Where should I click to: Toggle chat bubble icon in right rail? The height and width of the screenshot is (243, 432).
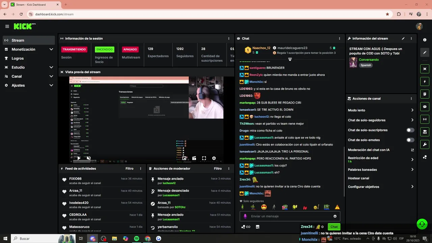(425, 107)
